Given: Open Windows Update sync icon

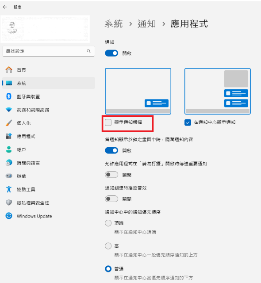Looking at the screenshot, I should tap(9, 216).
